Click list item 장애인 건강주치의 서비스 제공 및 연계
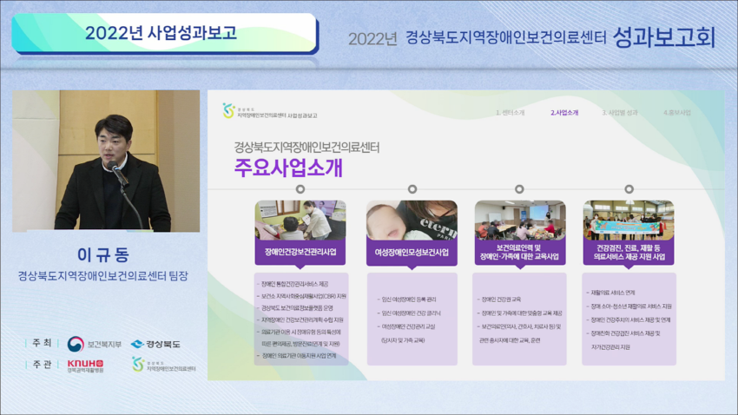Image resolution: width=738 pixels, height=415 pixels. tap(630, 320)
